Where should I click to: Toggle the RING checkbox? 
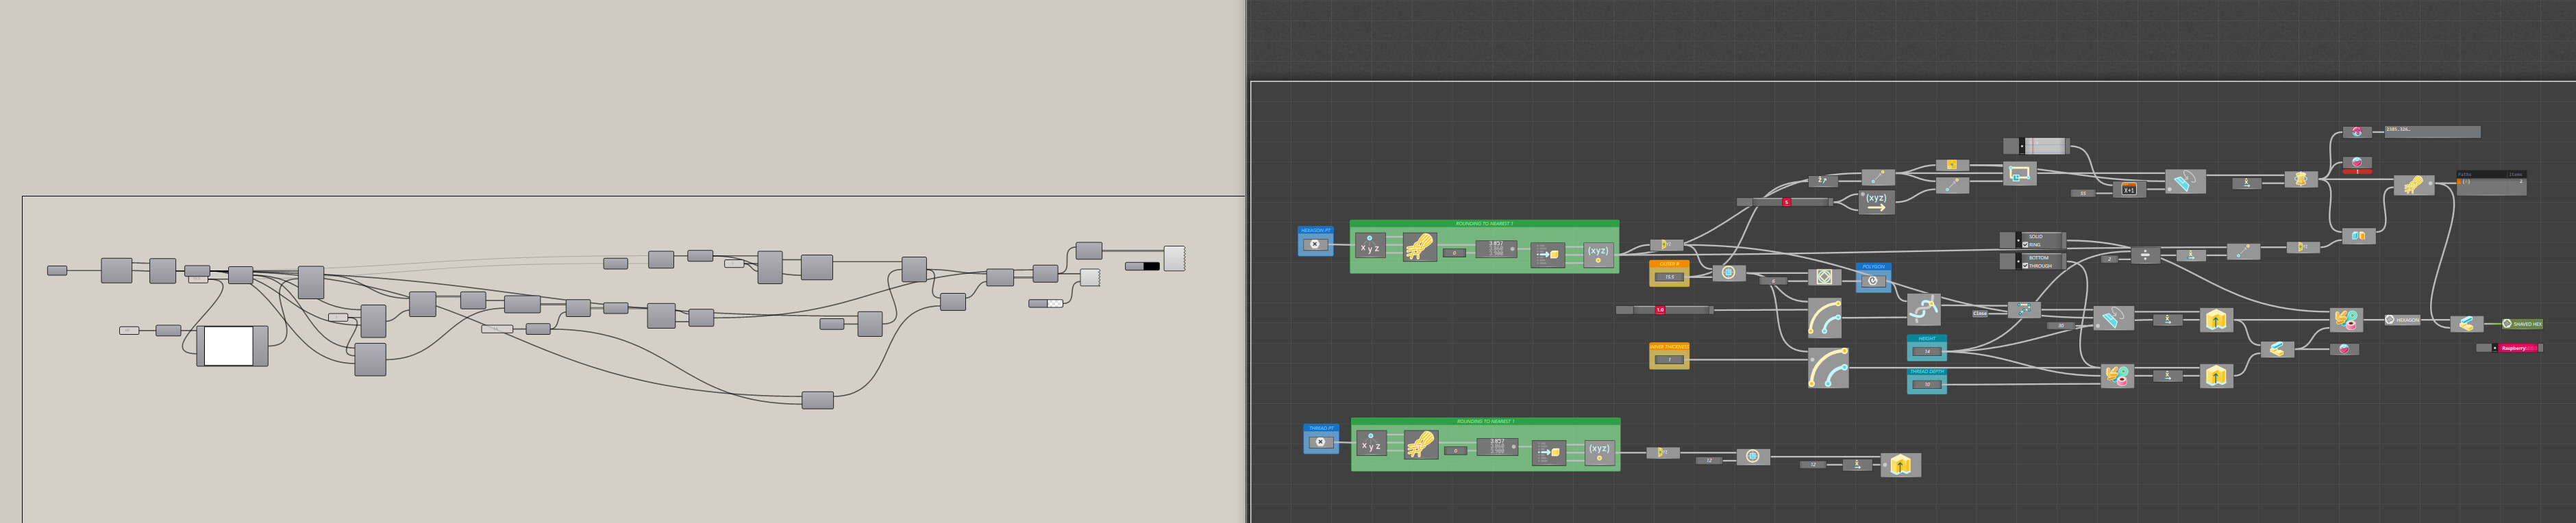pos(2025,245)
